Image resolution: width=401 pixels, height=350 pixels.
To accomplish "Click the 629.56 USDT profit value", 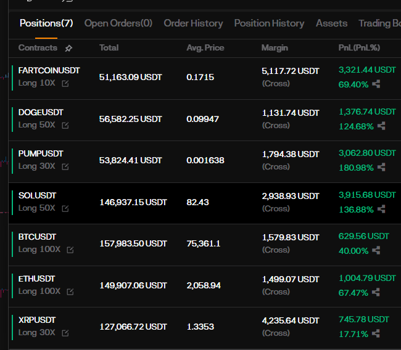I will click(x=364, y=237).
